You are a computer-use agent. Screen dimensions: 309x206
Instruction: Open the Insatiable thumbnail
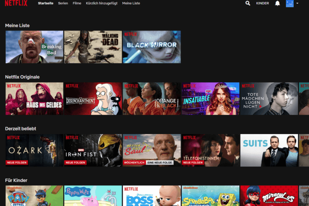[210, 99]
